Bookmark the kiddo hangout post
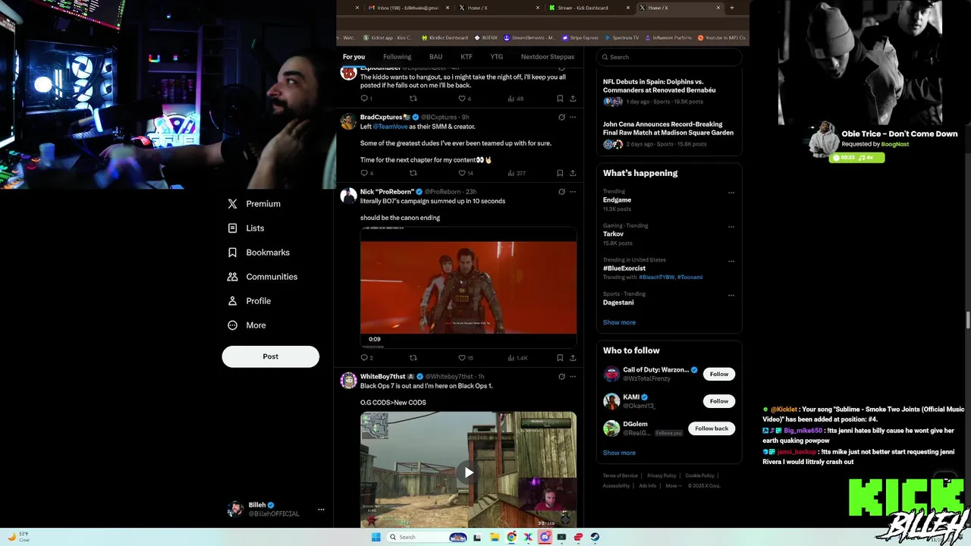The width and height of the screenshot is (971, 546). (560, 99)
